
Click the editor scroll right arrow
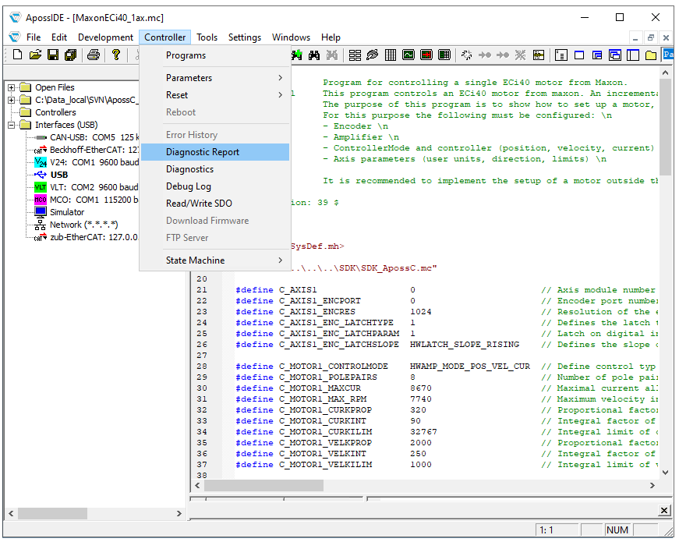(652, 486)
